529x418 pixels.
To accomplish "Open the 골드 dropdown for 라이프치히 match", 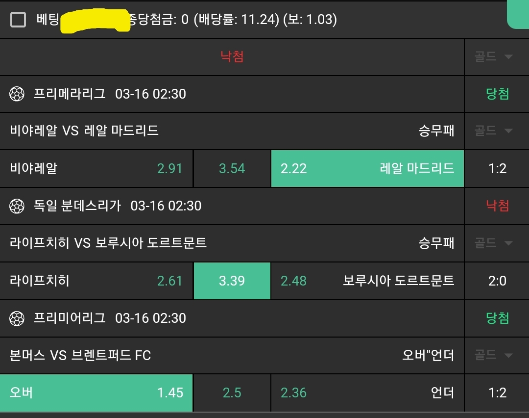I will tap(493, 243).
